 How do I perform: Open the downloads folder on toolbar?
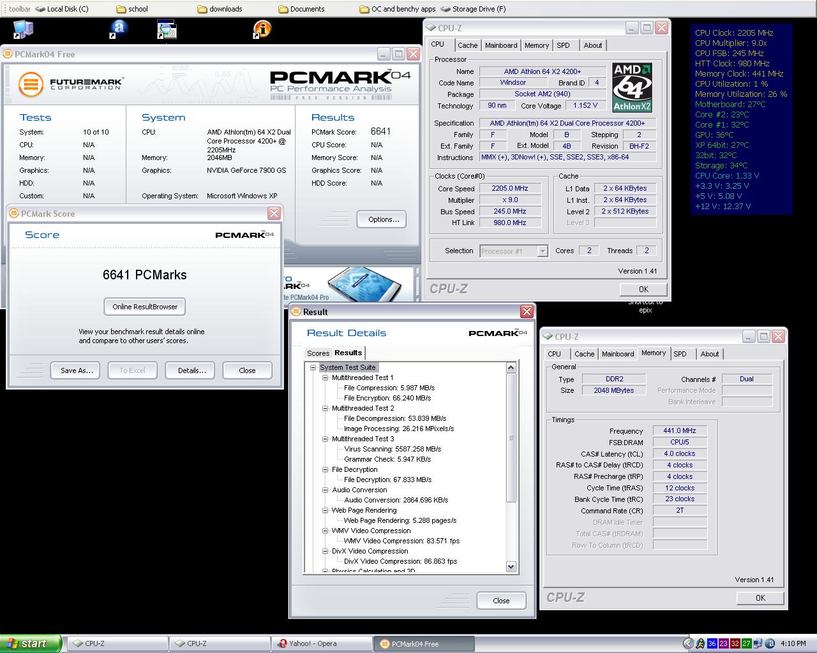pyautogui.click(x=220, y=9)
